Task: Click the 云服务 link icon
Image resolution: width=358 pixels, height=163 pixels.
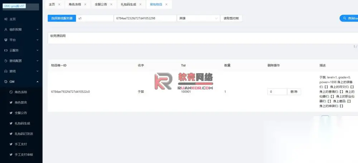Action: tap(6, 51)
